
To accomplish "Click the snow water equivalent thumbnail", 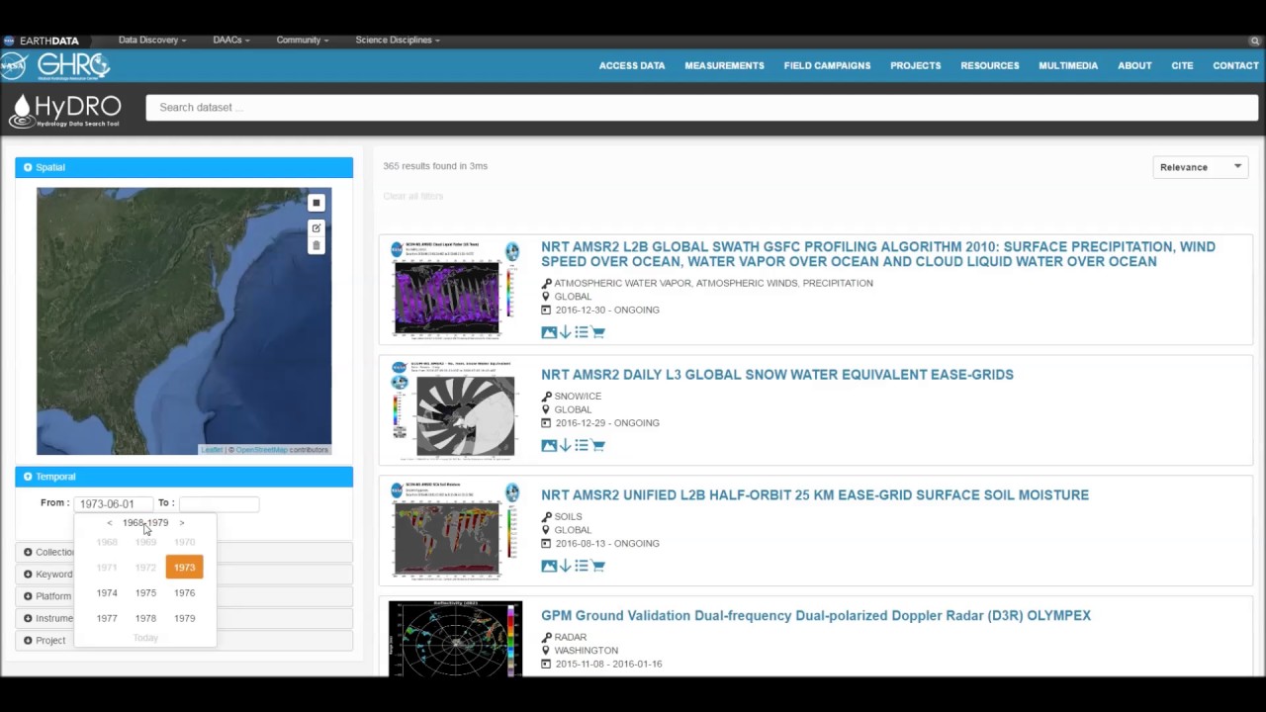I will tap(455, 410).
